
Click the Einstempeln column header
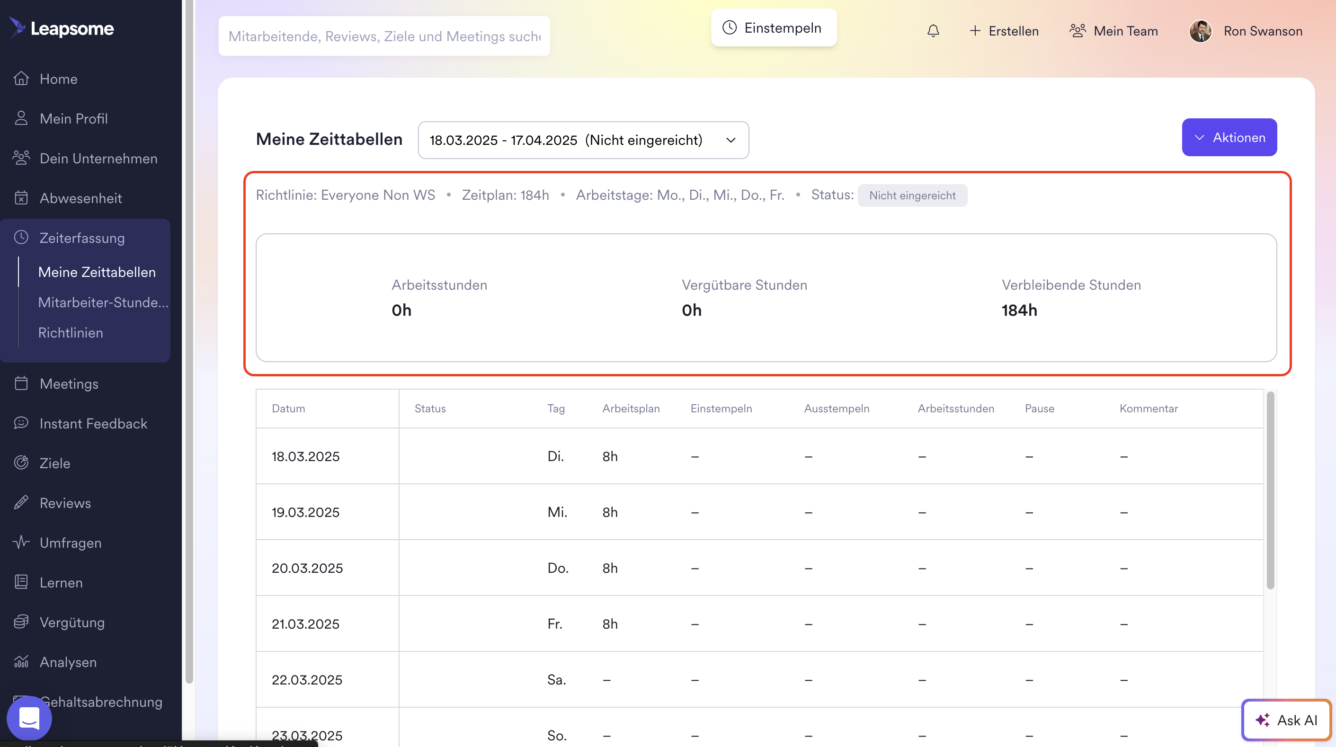pos(721,408)
